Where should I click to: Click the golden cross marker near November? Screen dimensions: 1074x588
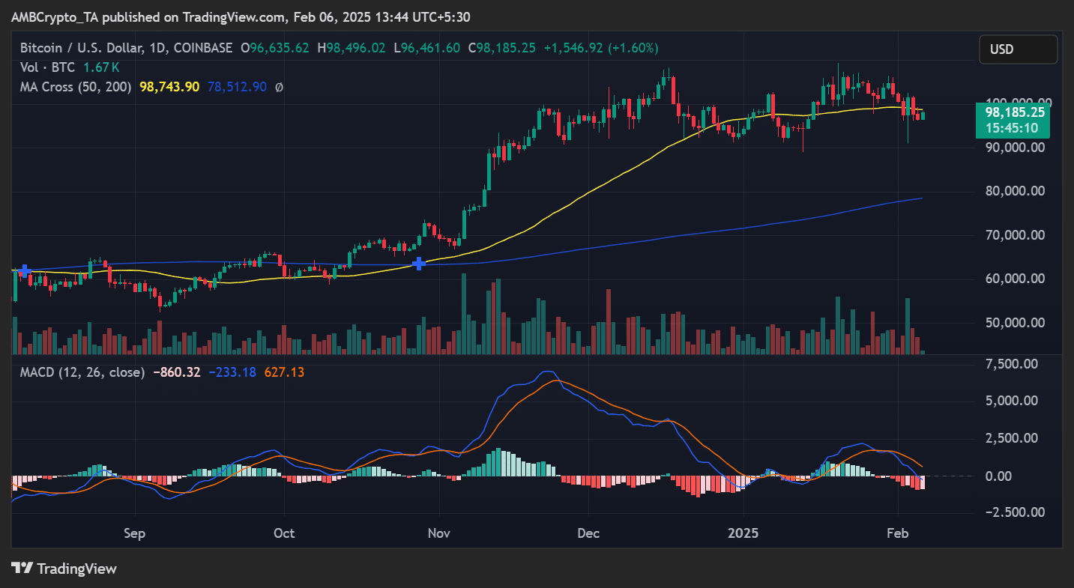(x=419, y=264)
